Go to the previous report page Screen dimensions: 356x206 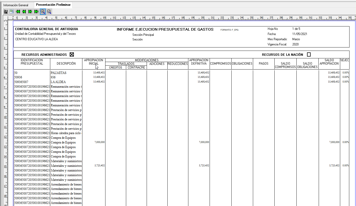coord(24,11)
